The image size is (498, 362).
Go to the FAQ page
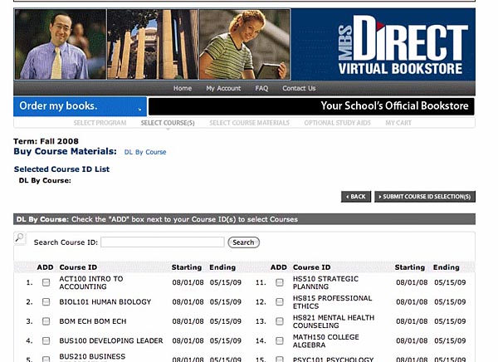pyautogui.click(x=261, y=88)
